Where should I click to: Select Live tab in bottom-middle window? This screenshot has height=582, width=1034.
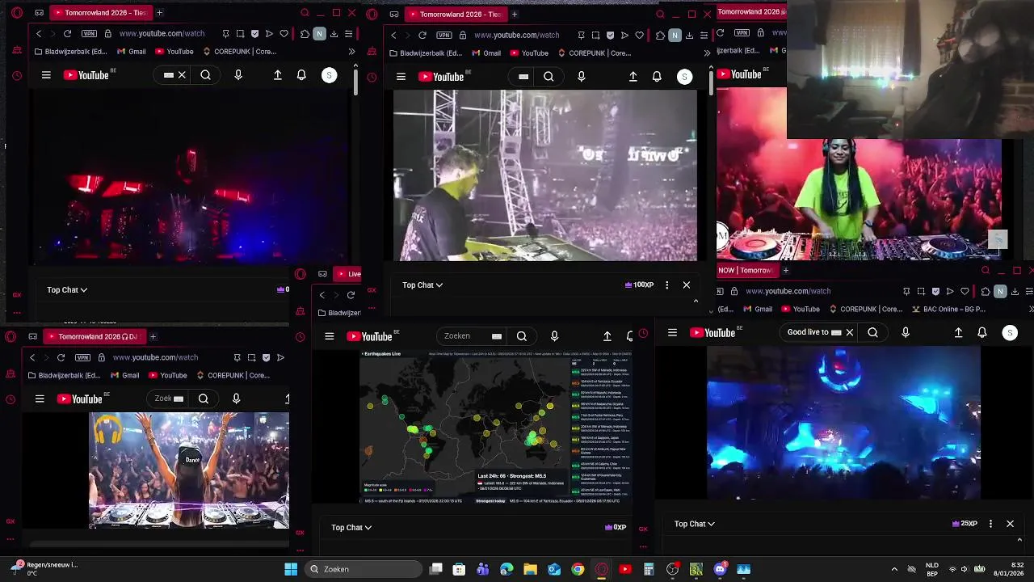[348, 274]
